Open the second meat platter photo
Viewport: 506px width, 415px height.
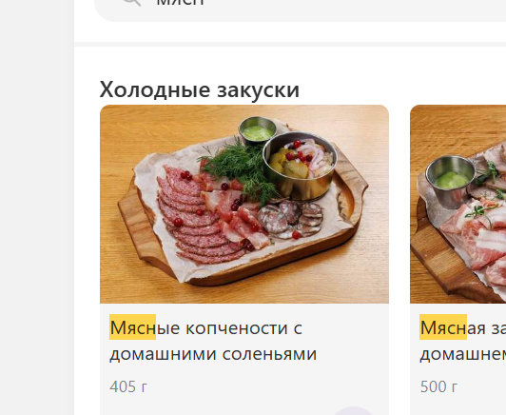pyautogui.click(x=457, y=204)
